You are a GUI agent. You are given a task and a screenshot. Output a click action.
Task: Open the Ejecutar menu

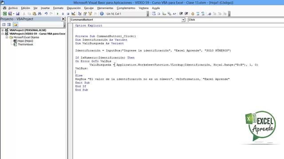pyautogui.click(x=89, y=8)
